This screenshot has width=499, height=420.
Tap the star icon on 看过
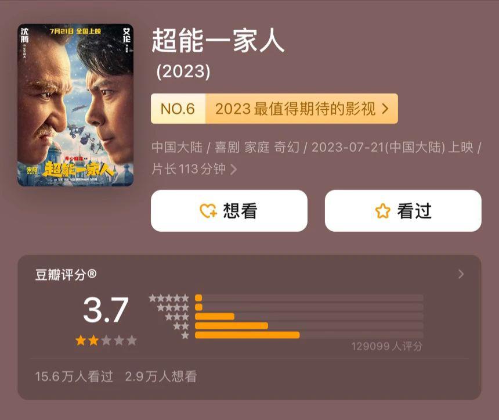click(382, 211)
